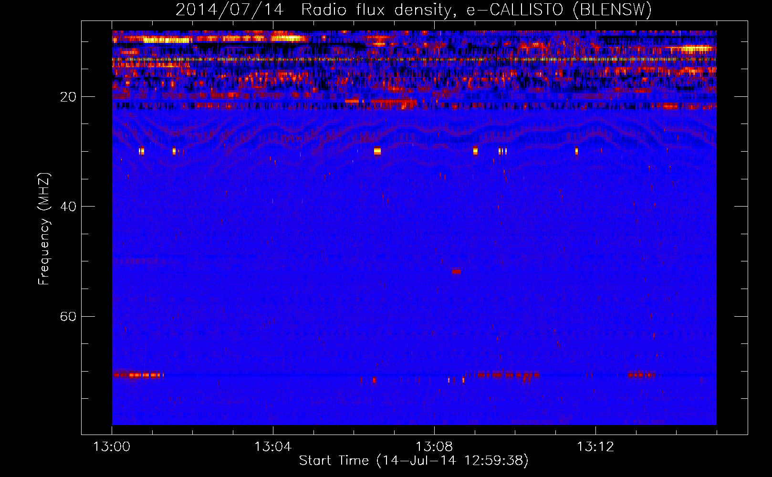Click the 40 MHz frequency tick label

[x=68, y=207]
